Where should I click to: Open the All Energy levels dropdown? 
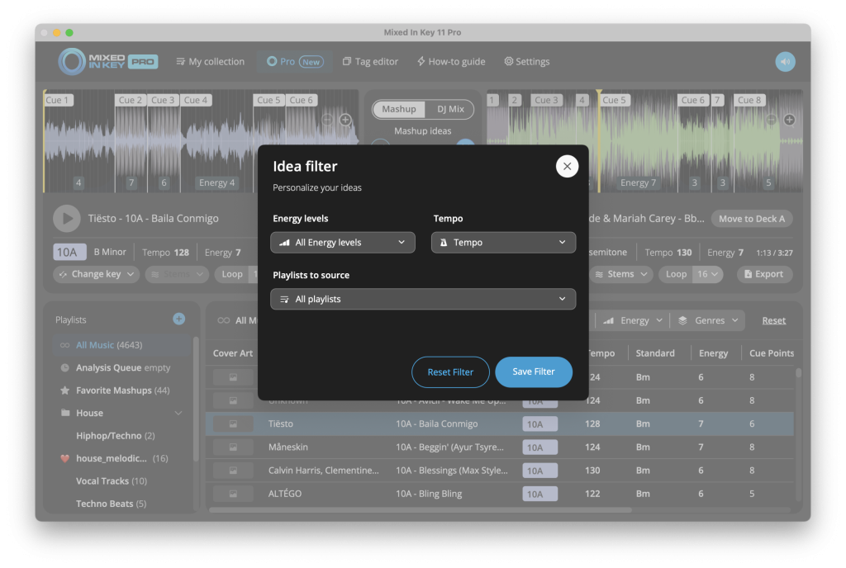pyautogui.click(x=343, y=243)
